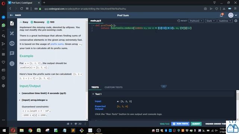Open Opera personal news icon in sidebar
The image size is (239, 134).
[x=3, y=70]
